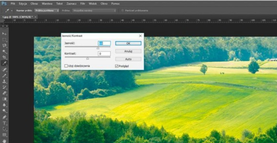This screenshot has width=277, height=143.
Task: Select the Type tool
Action: tap(5, 123)
